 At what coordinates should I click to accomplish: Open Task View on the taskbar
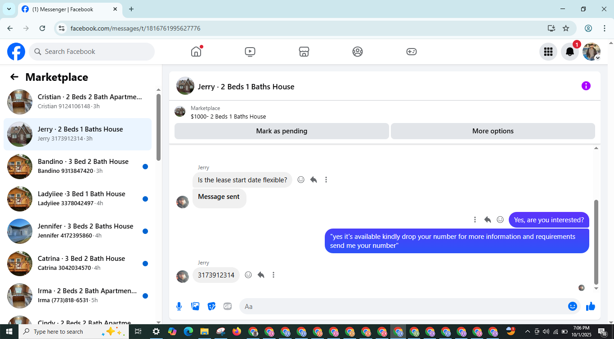[138, 332]
